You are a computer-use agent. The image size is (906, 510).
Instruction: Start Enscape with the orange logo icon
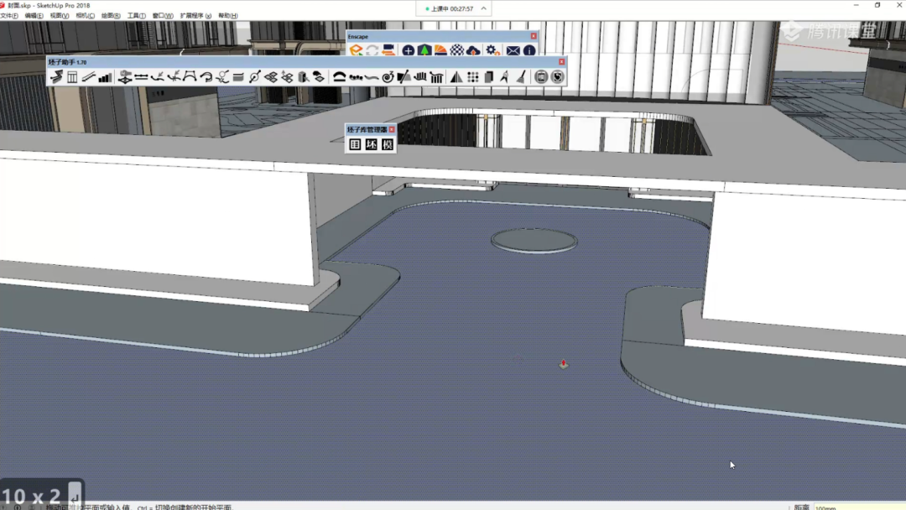356,51
